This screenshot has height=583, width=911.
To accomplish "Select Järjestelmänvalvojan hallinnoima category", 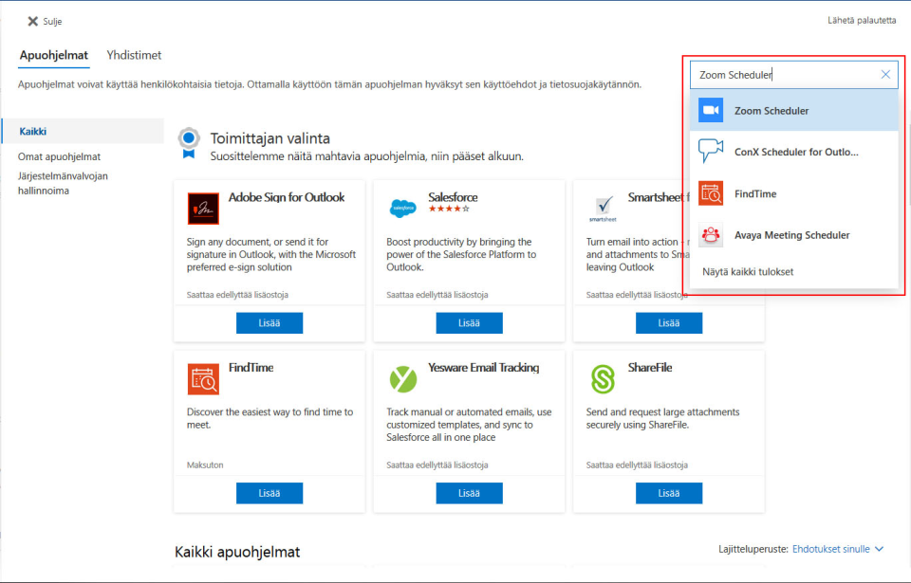I will click(63, 183).
